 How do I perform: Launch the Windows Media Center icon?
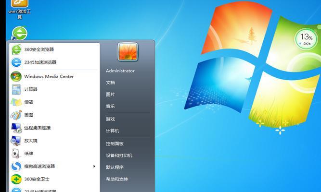click(16, 76)
